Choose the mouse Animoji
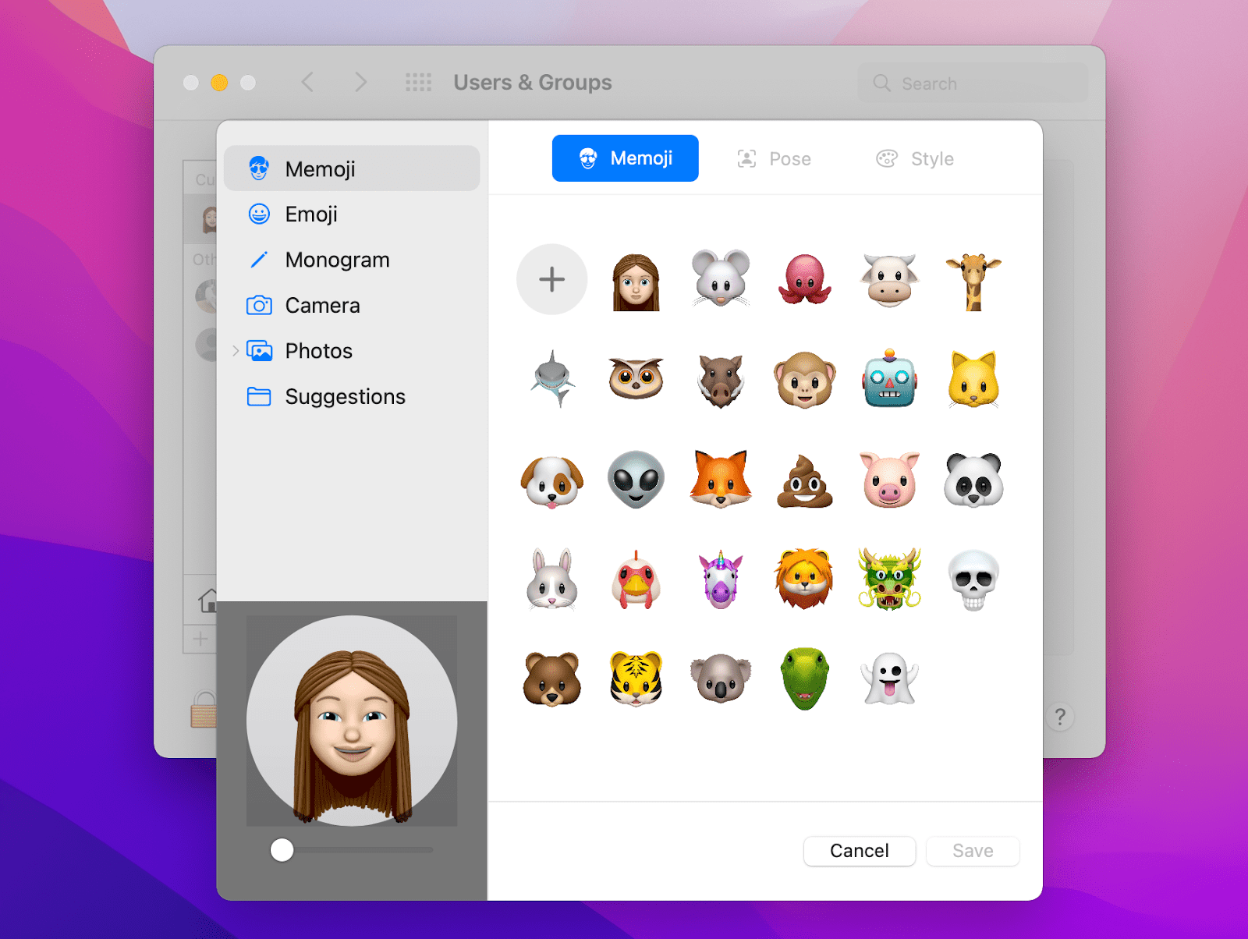 [721, 279]
